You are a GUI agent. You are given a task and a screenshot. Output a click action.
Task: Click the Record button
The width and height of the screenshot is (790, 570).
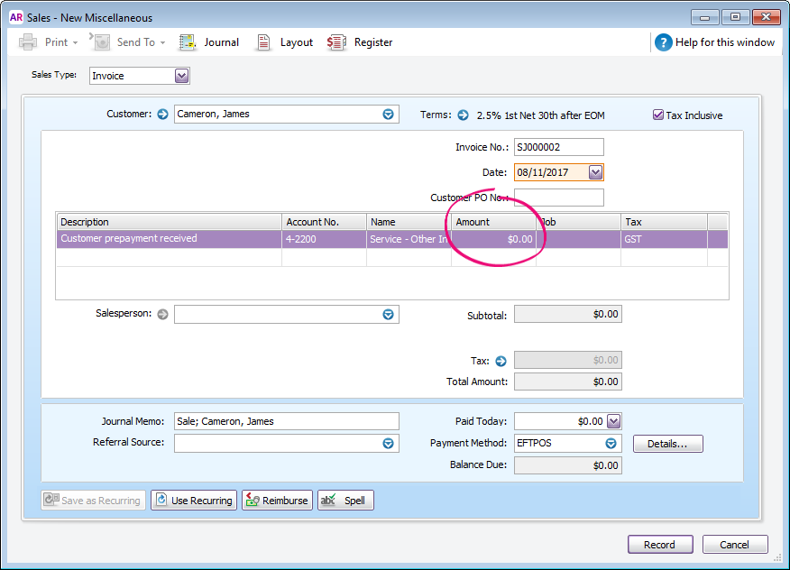(660, 544)
